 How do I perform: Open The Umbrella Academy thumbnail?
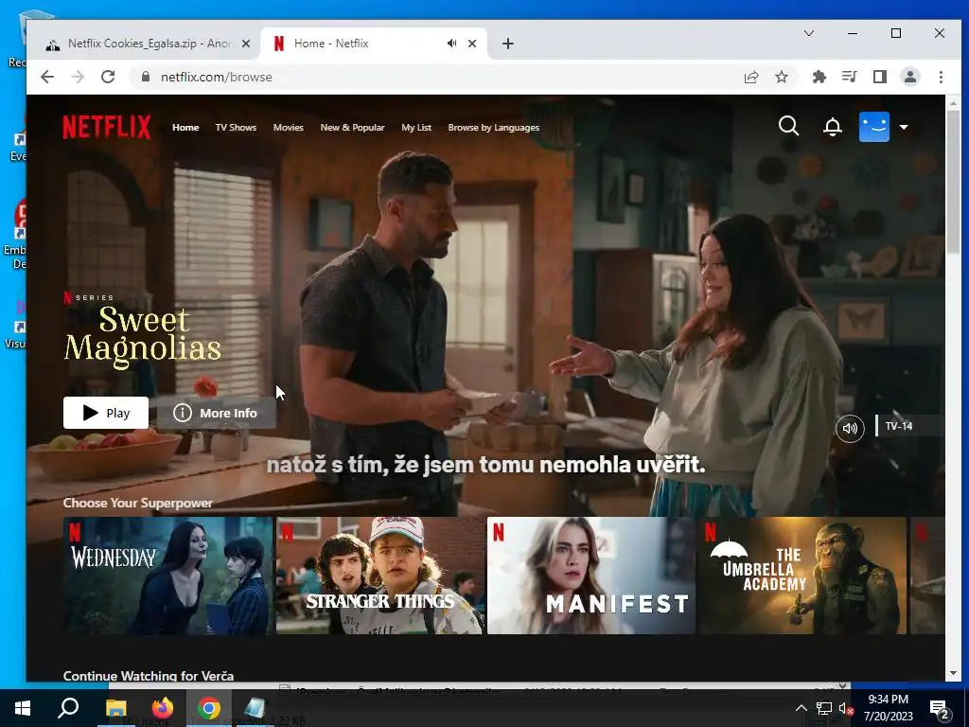pos(802,576)
